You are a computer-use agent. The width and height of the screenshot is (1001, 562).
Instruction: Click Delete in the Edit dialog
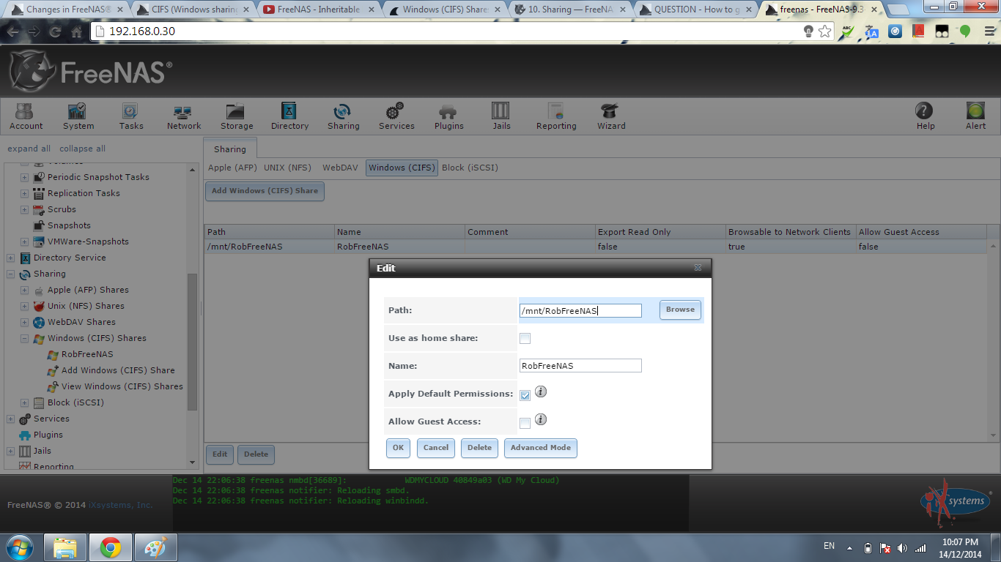coord(479,448)
